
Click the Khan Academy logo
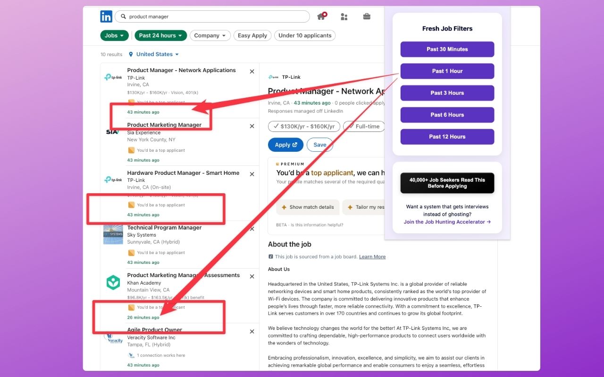tap(113, 283)
